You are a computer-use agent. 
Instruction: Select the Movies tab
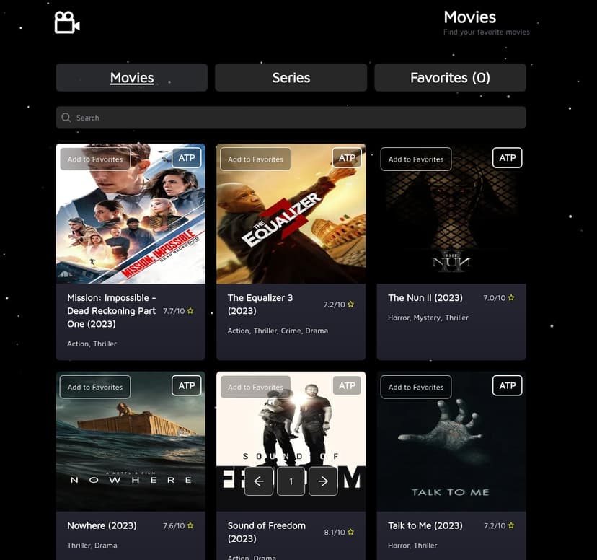click(x=131, y=77)
